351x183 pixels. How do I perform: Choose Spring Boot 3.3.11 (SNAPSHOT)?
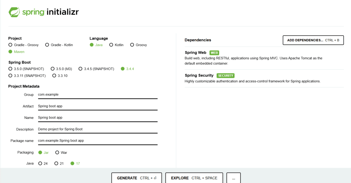click(27, 76)
